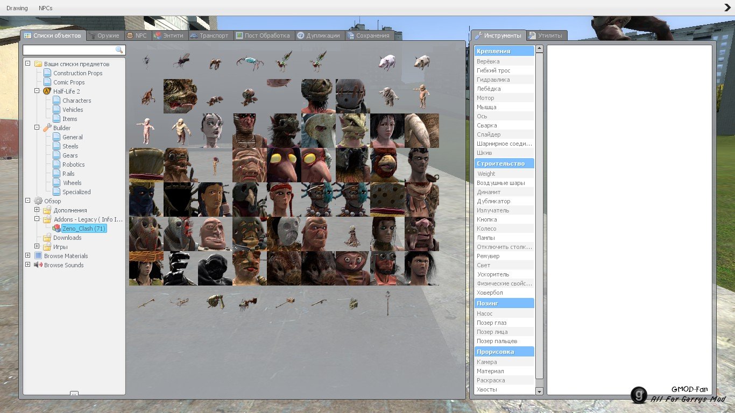
Task: Collapse the Ваши списки предметов node
Action: click(x=28, y=64)
